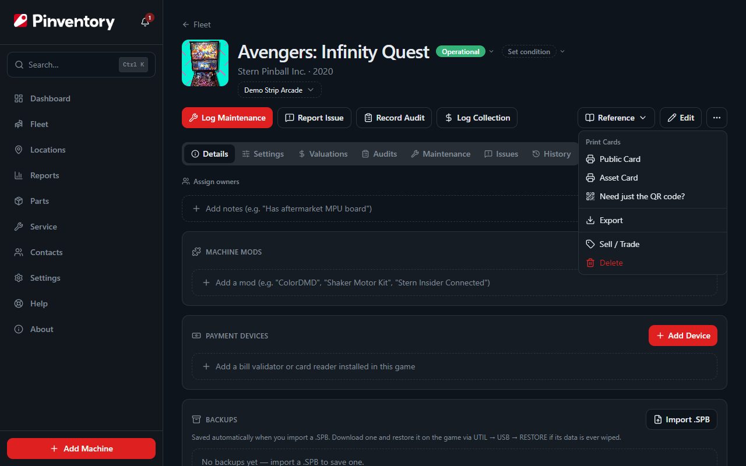The image size is (746, 466).
Task: Click the Reports chart icon
Action: (19, 175)
